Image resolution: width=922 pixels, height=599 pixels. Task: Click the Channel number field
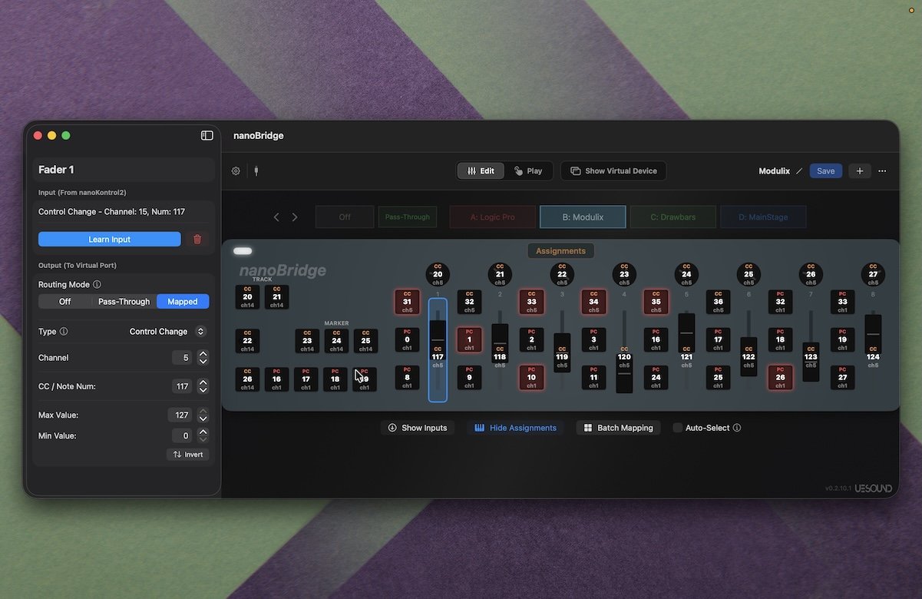coord(183,358)
